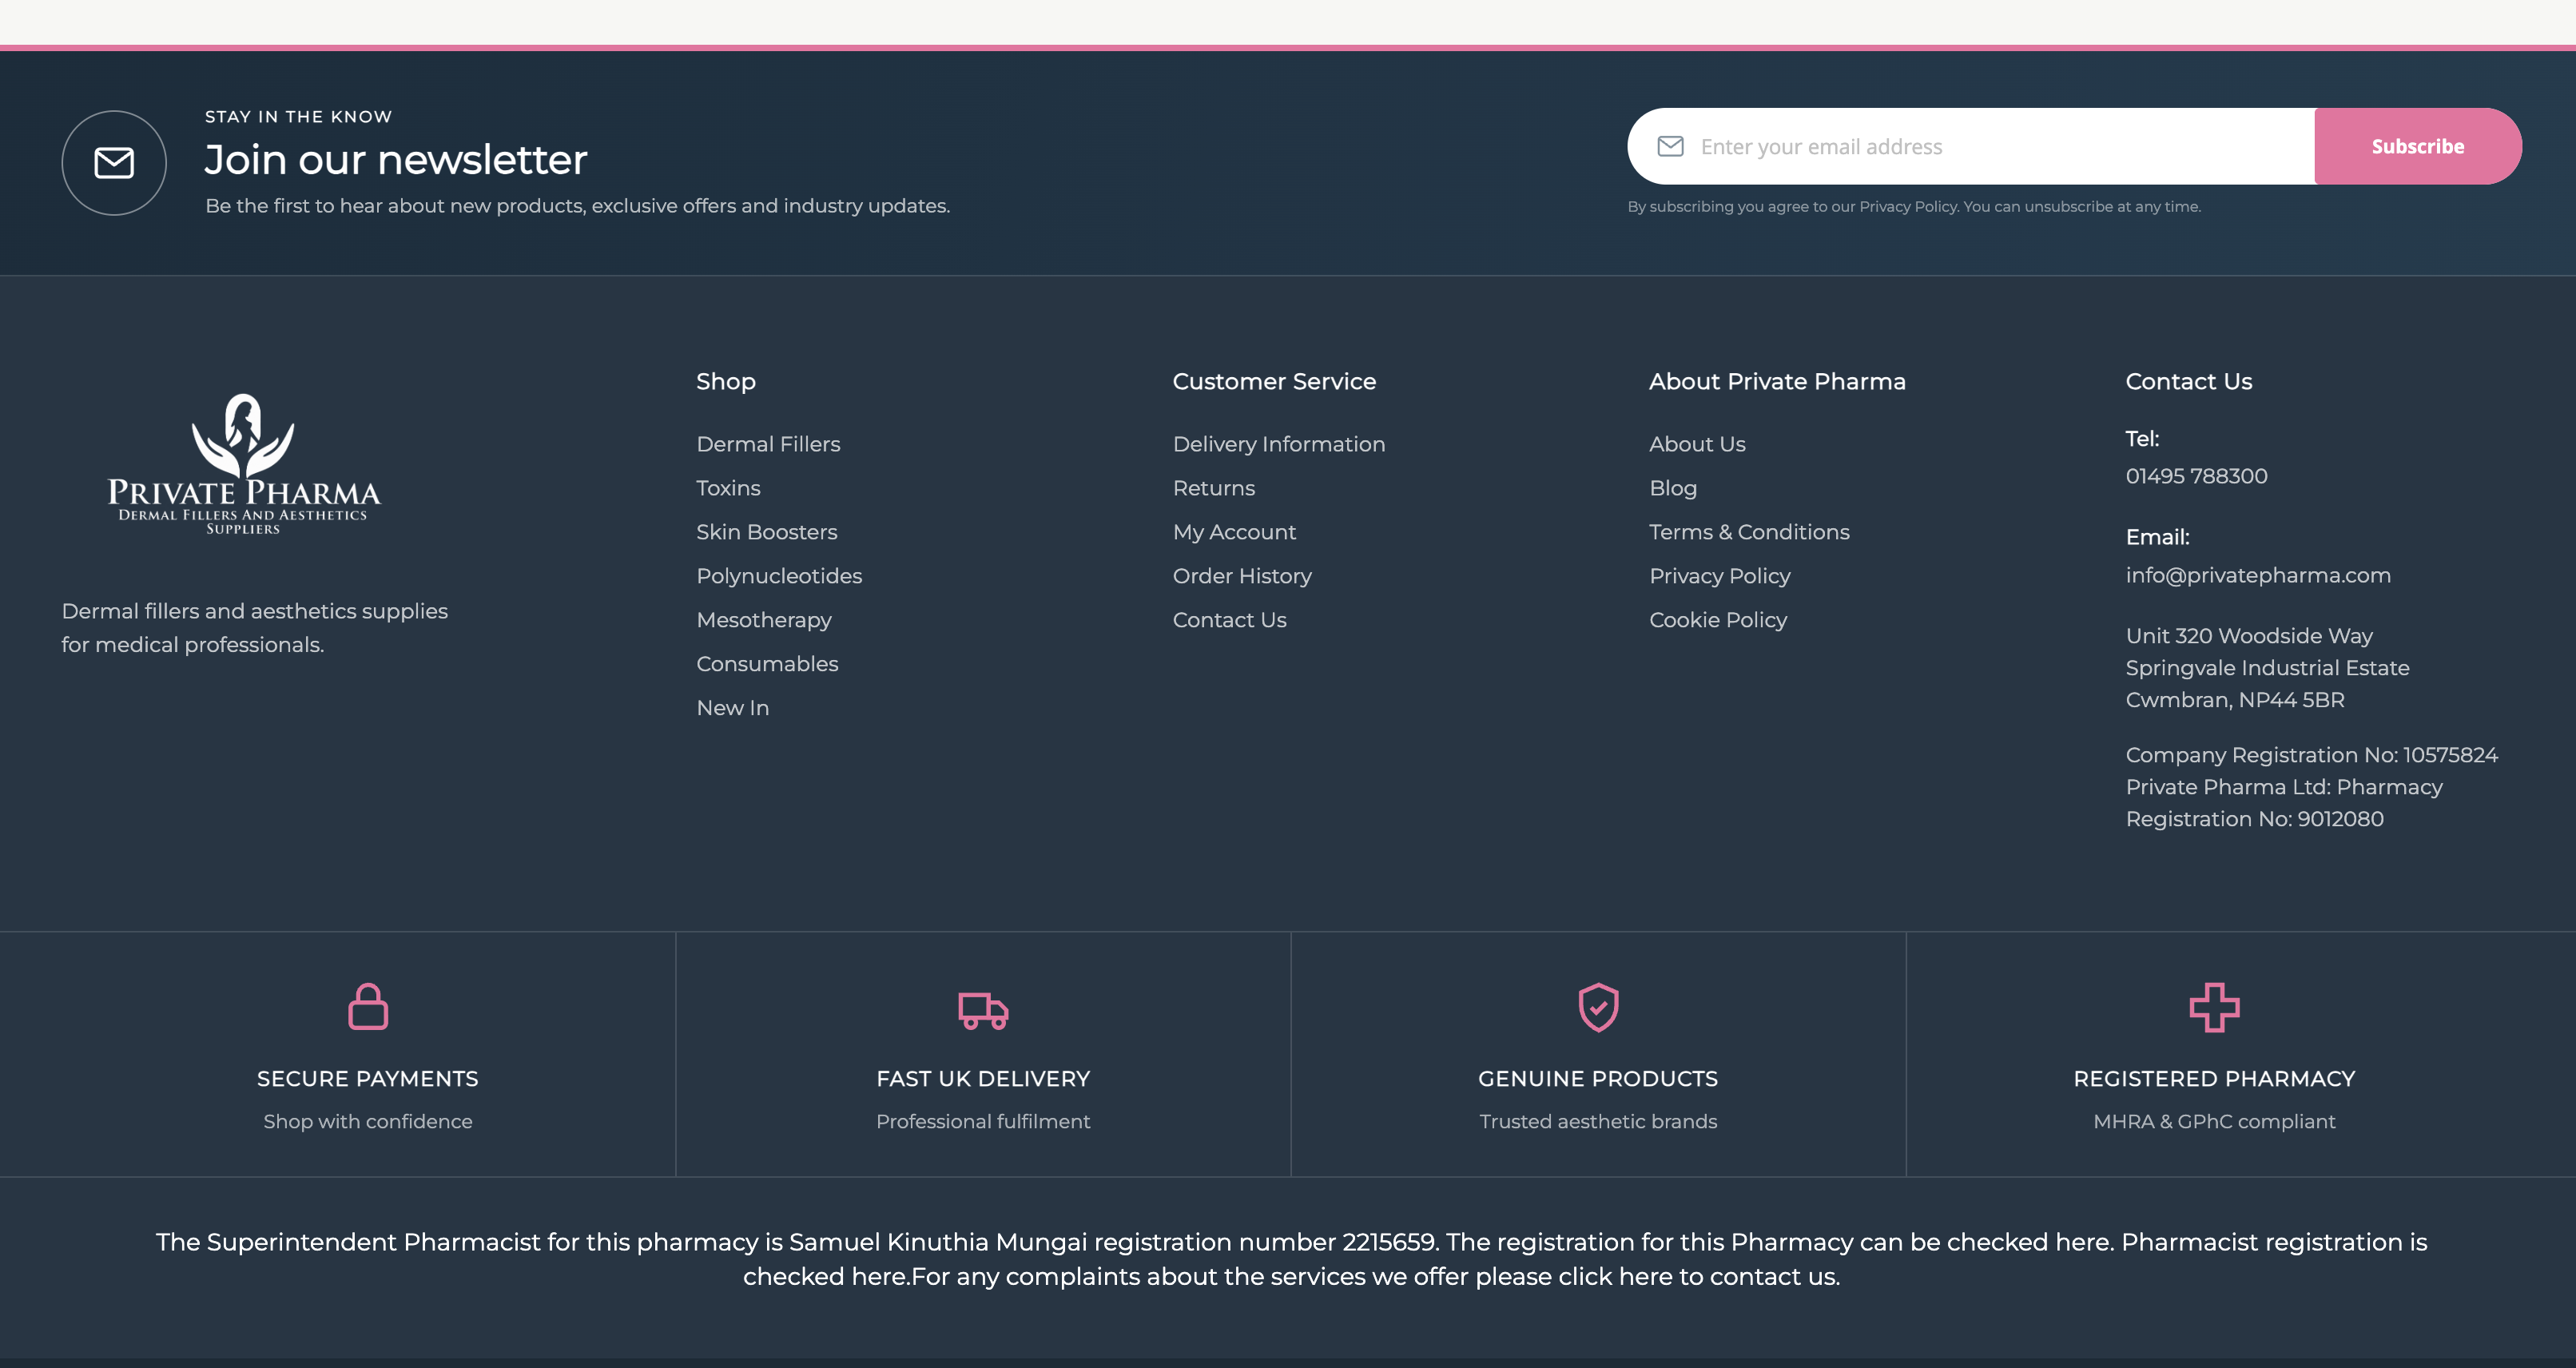Image resolution: width=2576 pixels, height=1368 pixels.
Task: Focus the email address input field
Action: [1971, 146]
